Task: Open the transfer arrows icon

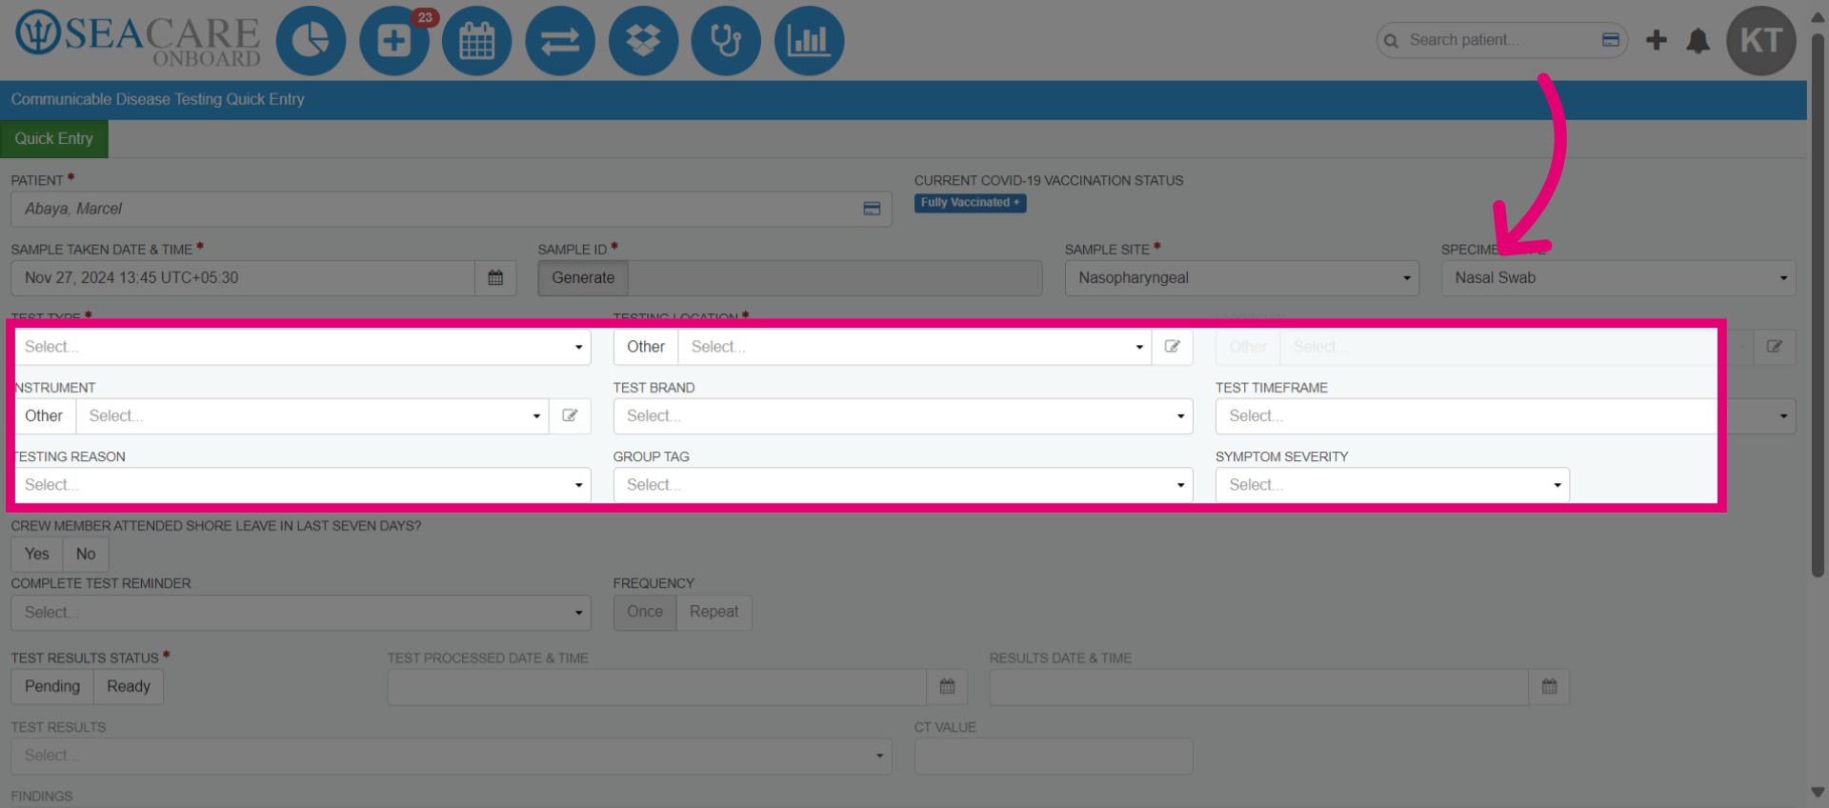Action: point(560,41)
